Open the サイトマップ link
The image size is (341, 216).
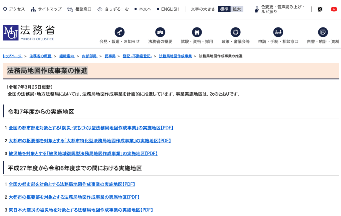(x=50, y=10)
